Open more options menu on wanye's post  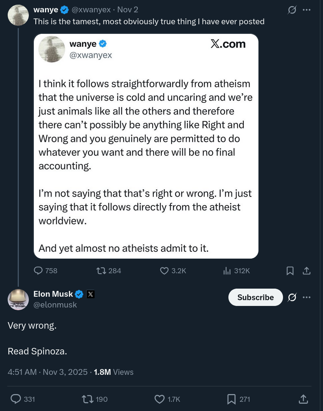click(306, 10)
